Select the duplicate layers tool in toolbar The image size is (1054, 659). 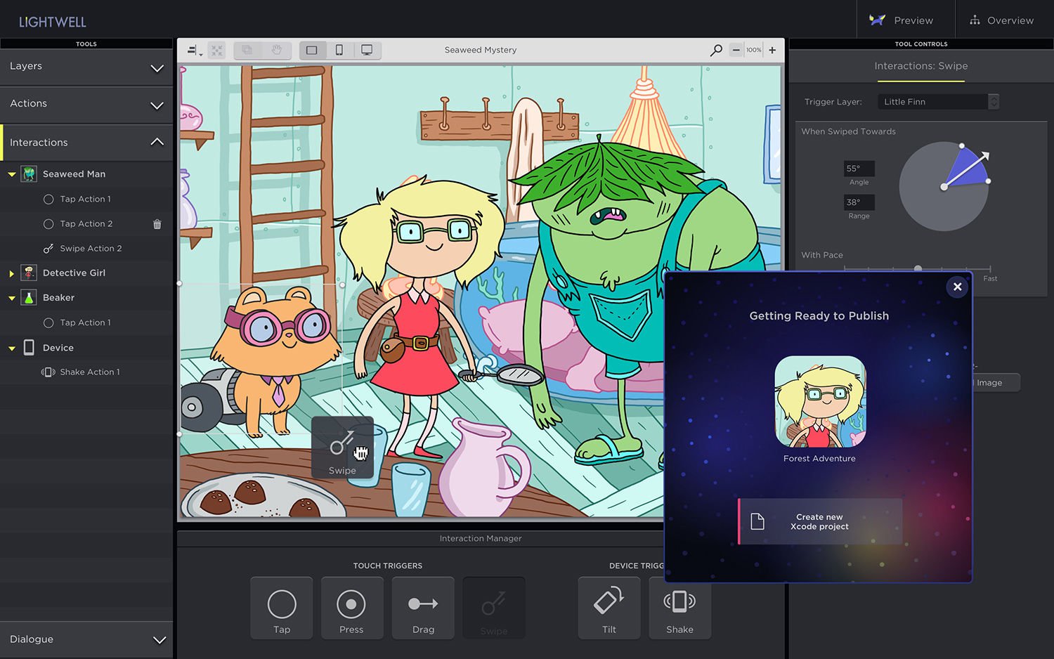point(247,50)
